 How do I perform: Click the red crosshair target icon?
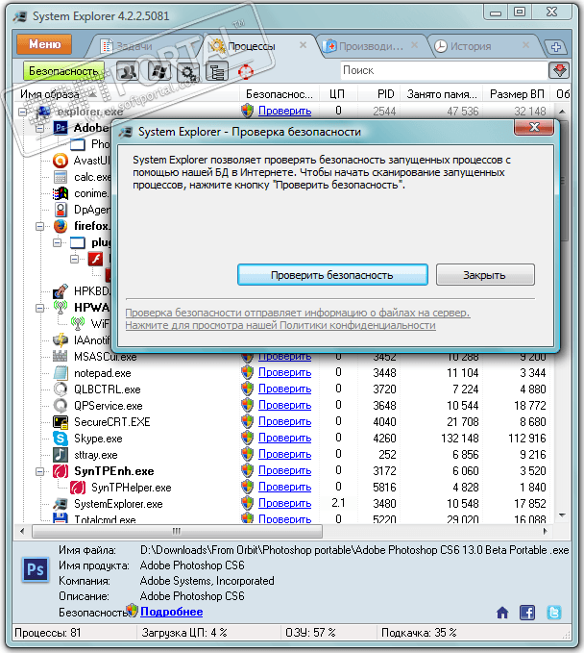[x=246, y=72]
